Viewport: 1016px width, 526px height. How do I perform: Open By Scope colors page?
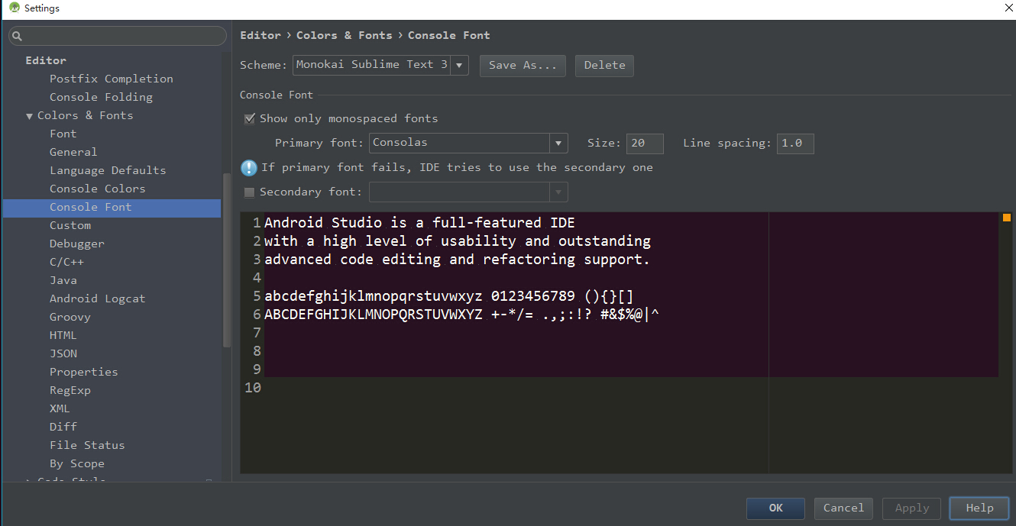tap(77, 463)
